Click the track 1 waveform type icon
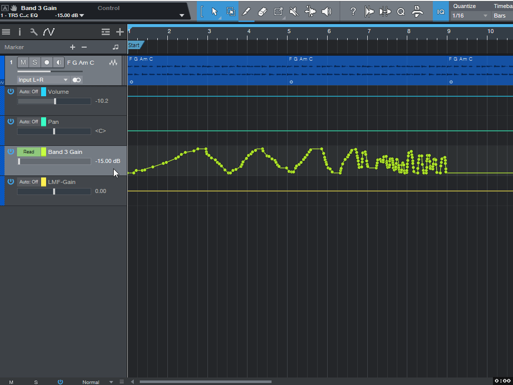This screenshot has width=513, height=385. (x=113, y=63)
